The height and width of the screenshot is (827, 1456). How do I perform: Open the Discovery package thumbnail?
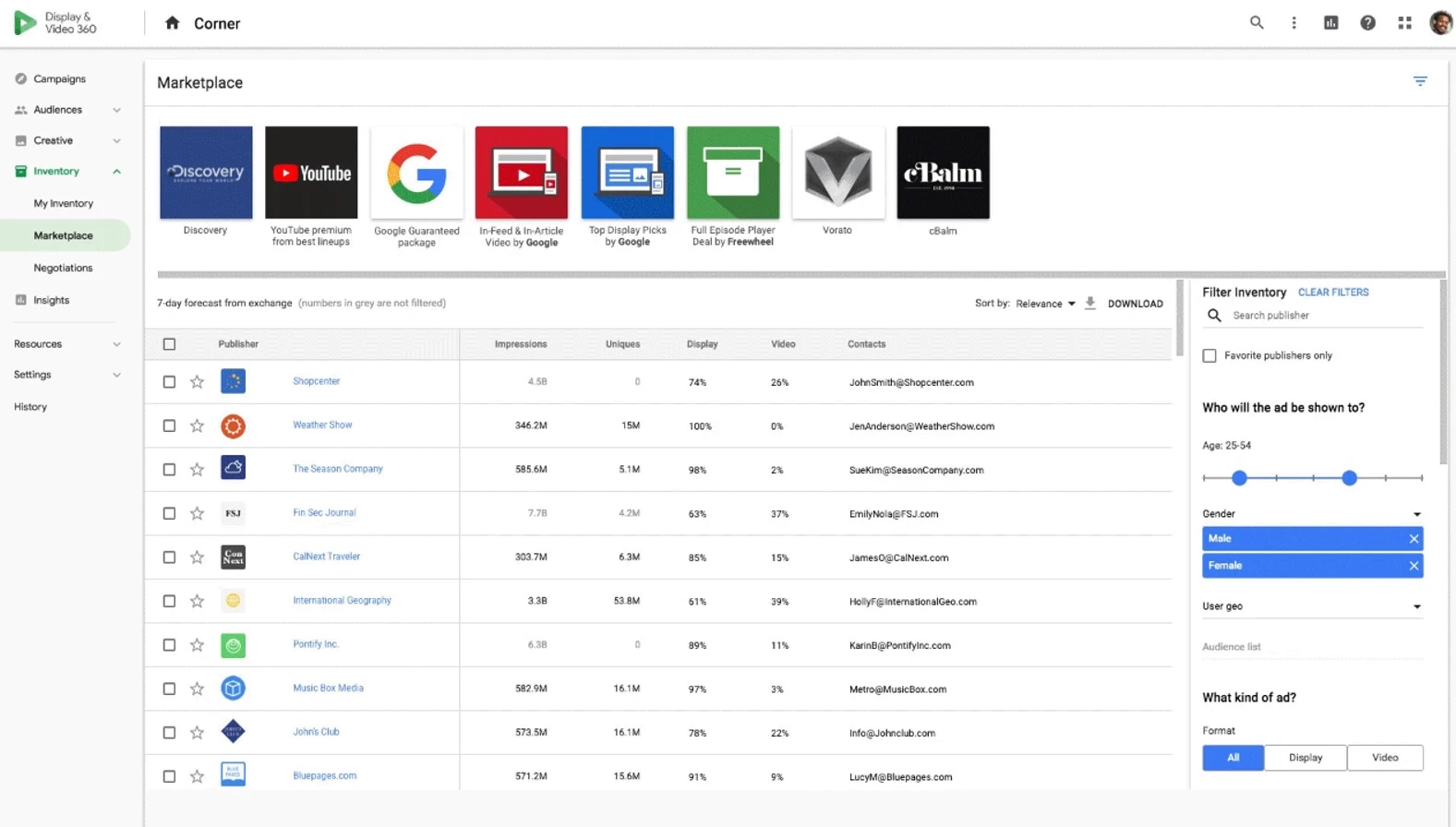point(206,173)
